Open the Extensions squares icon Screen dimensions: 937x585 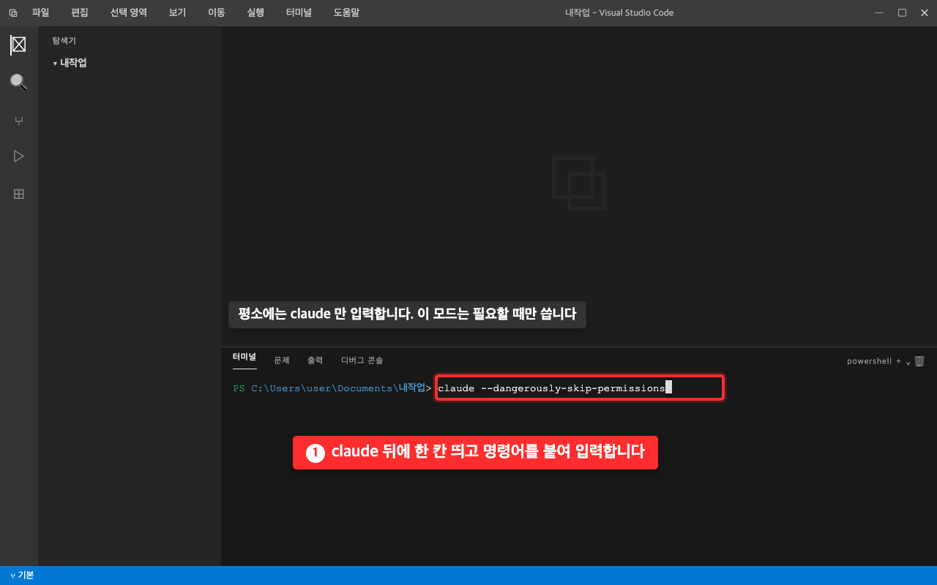tap(18, 194)
